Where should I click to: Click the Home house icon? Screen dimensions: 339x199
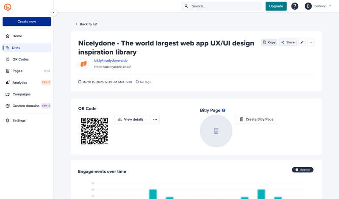[8, 36]
